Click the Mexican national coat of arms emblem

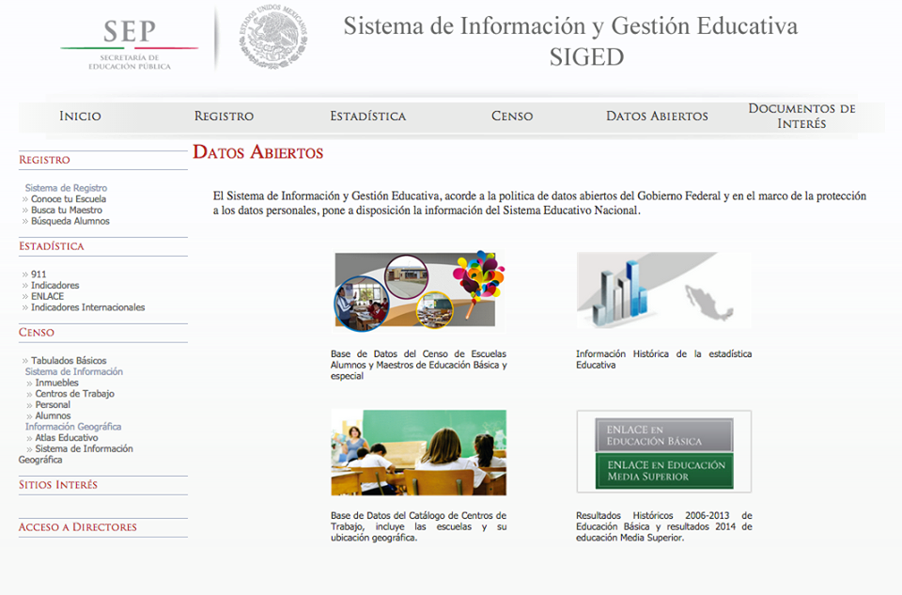coord(273,38)
